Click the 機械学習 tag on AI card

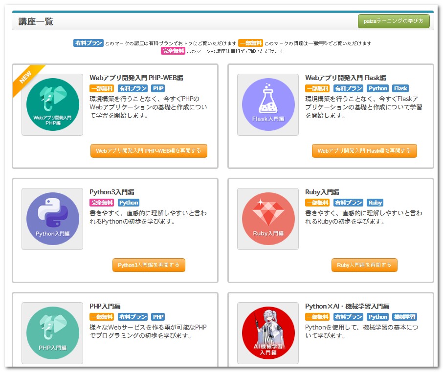coord(404,317)
